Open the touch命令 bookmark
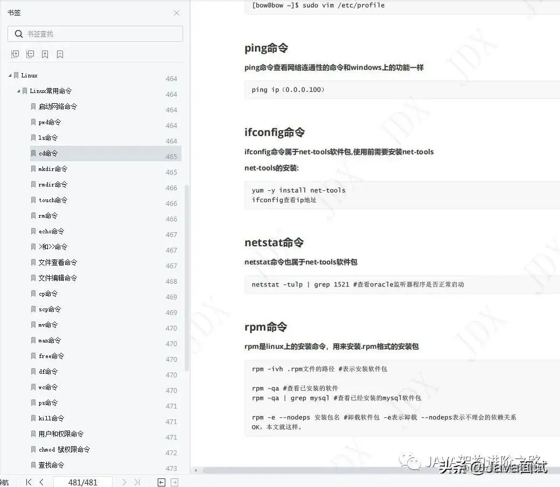Viewport: 560px width, 487px height. click(53, 200)
